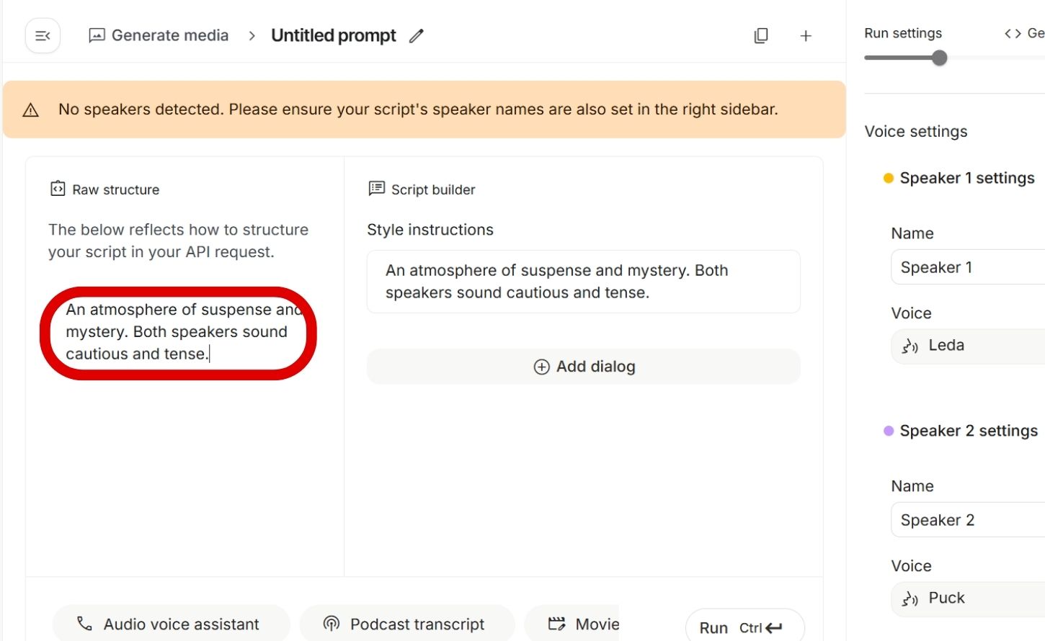
Task: Click the Run button
Action: [x=742, y=627]
